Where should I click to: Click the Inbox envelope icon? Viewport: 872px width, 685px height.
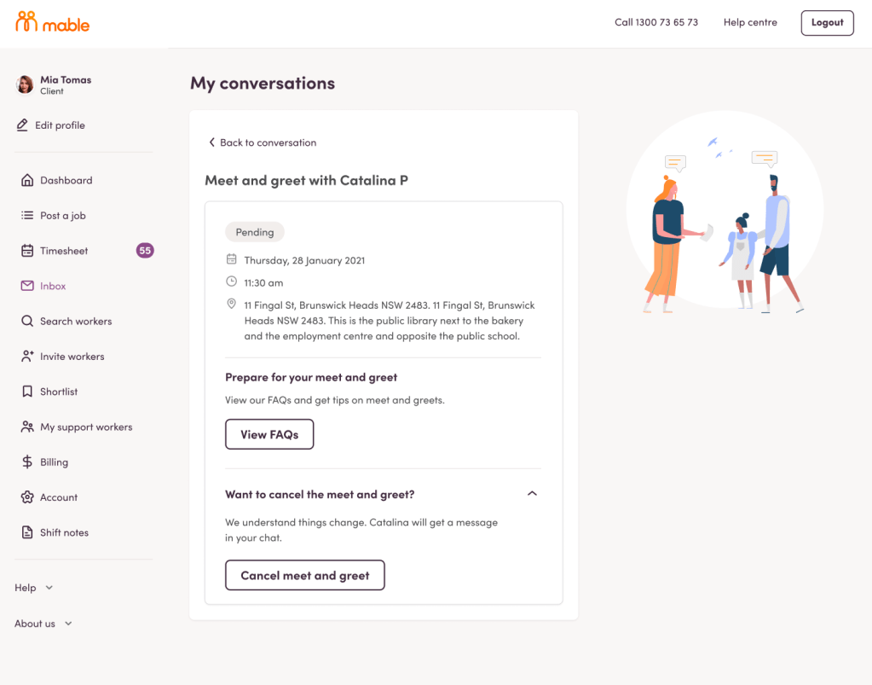point(27,286)
